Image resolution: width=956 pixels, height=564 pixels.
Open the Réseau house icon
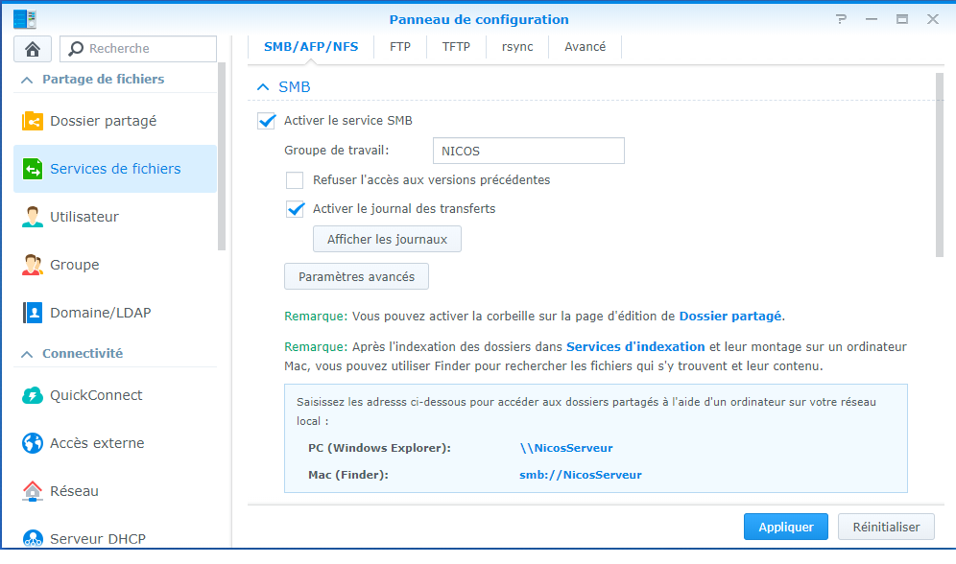[33, 491]
